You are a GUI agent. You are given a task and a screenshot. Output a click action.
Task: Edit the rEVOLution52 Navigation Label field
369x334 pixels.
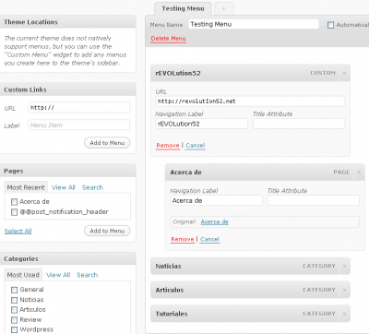[x=201, y=124]
